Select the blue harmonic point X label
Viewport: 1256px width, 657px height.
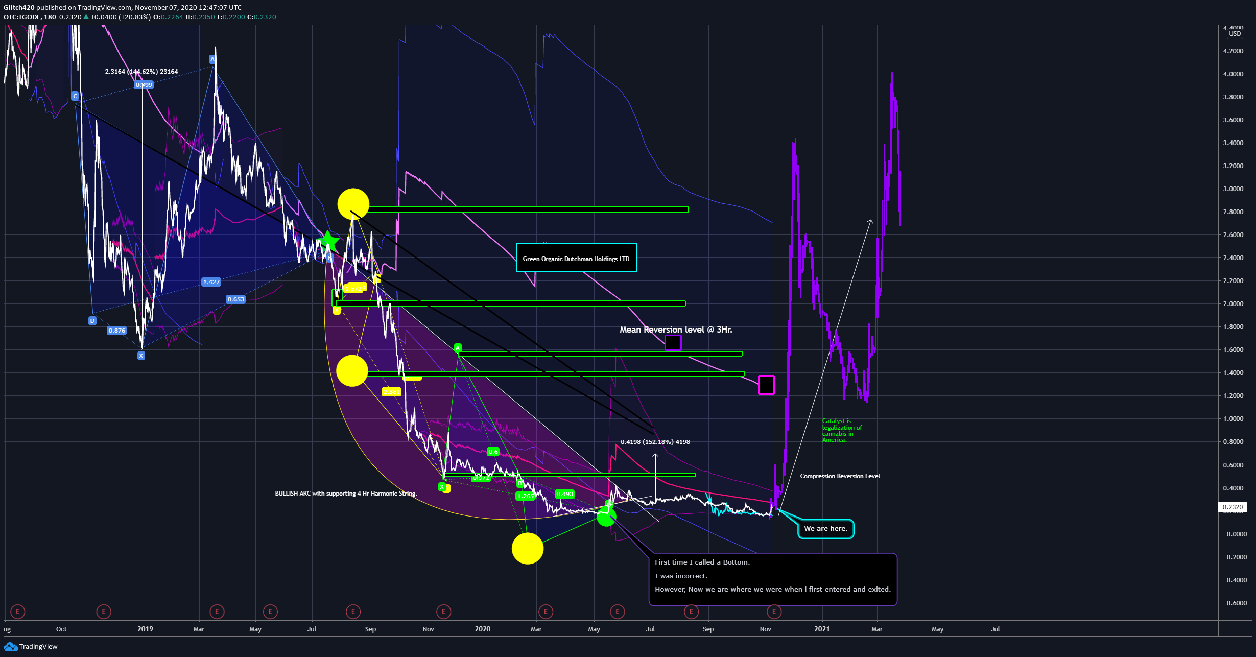coord(141,356)
